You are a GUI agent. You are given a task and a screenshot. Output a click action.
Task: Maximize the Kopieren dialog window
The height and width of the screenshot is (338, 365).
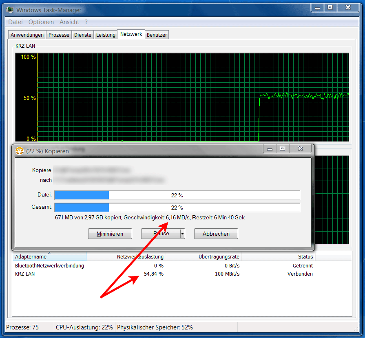tap(282, 149)
